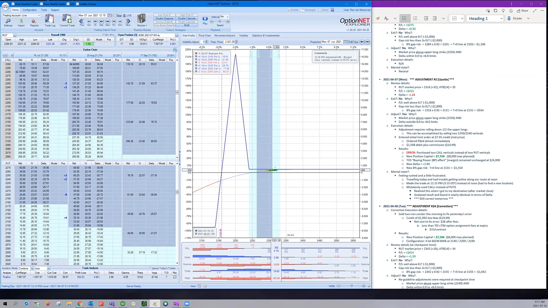548x308 pixels.
Task: Open Trading Account dropdown
Action: click(x=39, y=16)
